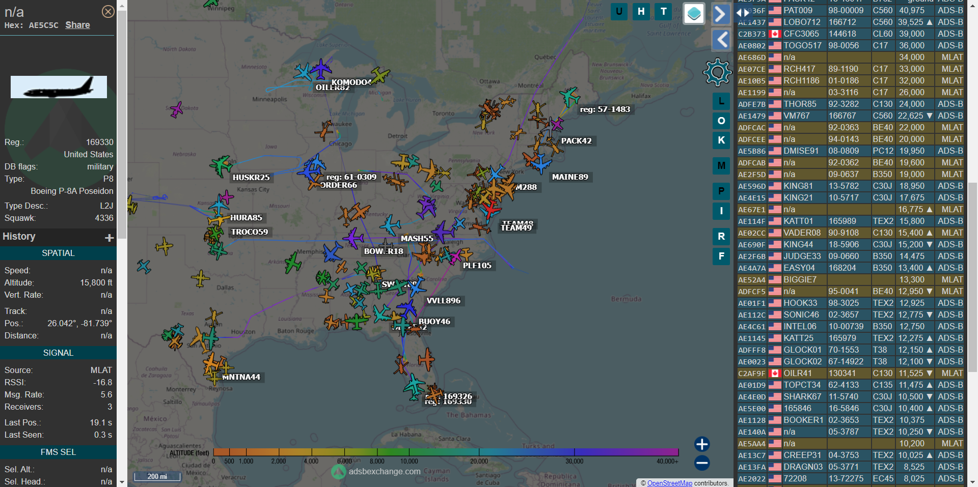Toggle the O map option button
Image resolution: width=978 pixels, height=487 pixels.
pos(721,121)
